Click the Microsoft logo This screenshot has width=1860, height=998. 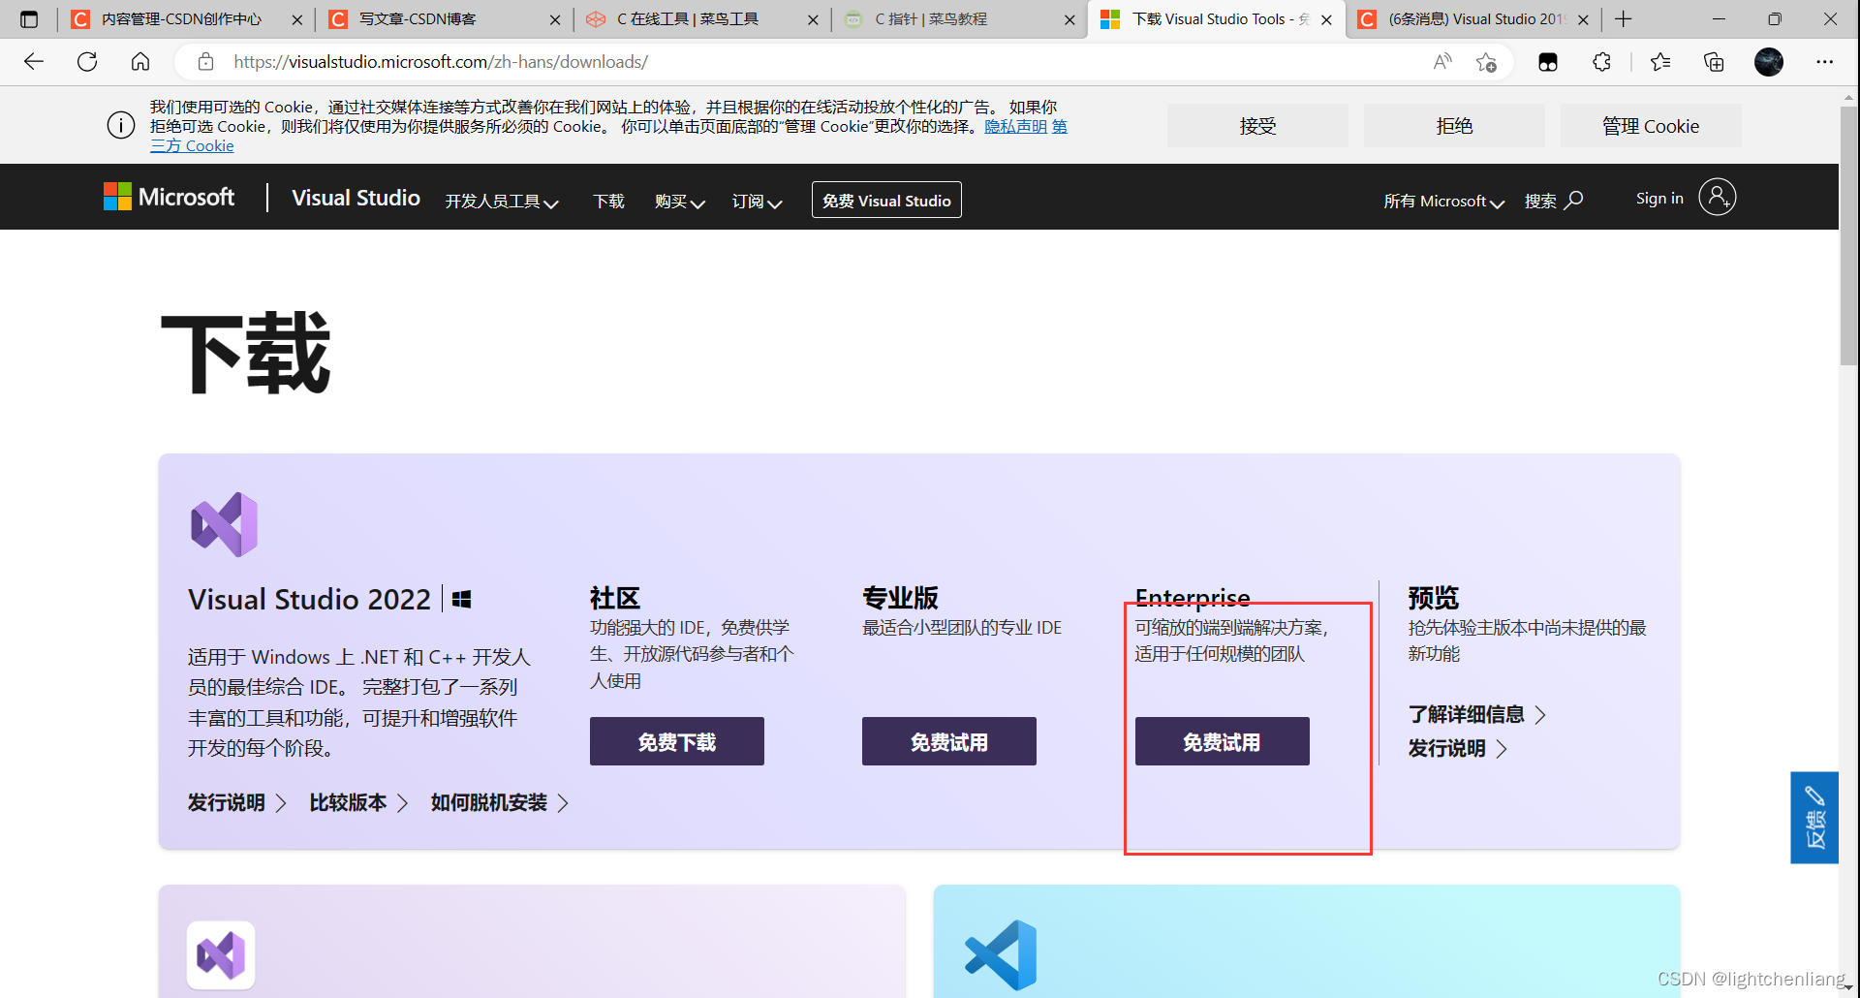click(169, 197)
